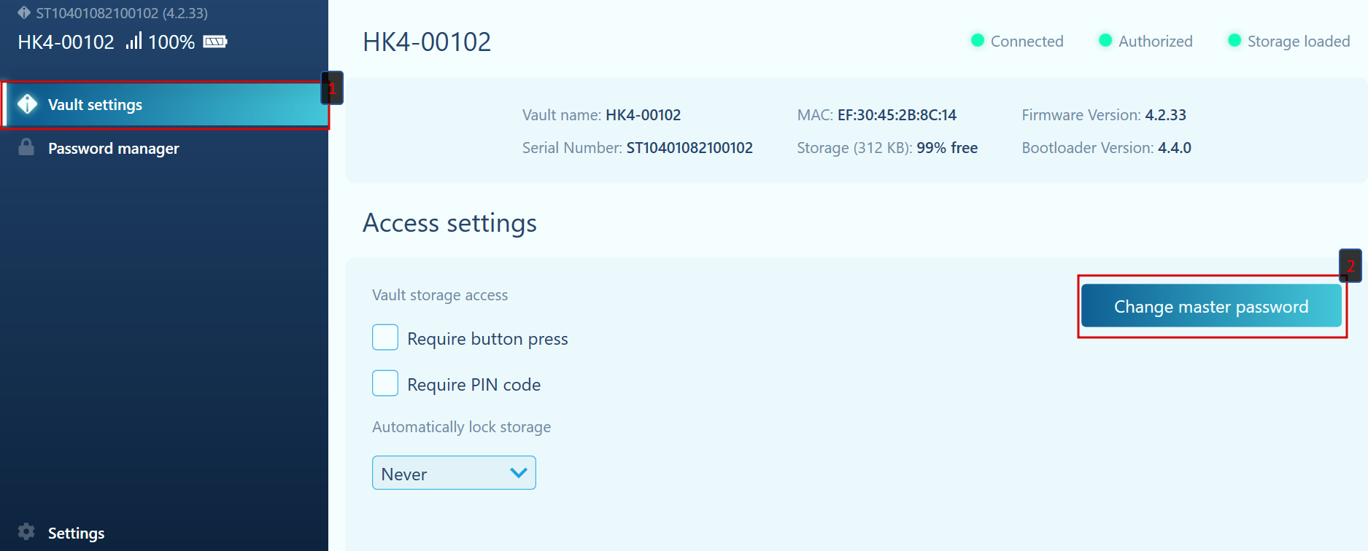Click the green Authorized status dot
This screenshot has height=551, width=1368.
1105,40
